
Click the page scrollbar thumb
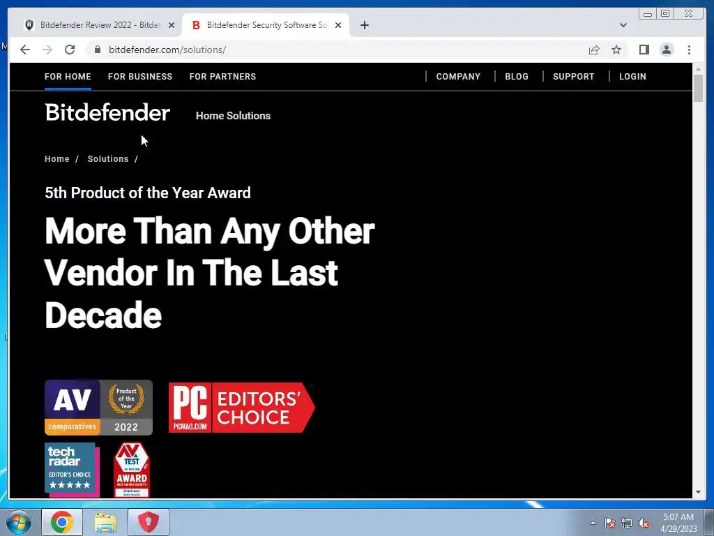(698, 88)
